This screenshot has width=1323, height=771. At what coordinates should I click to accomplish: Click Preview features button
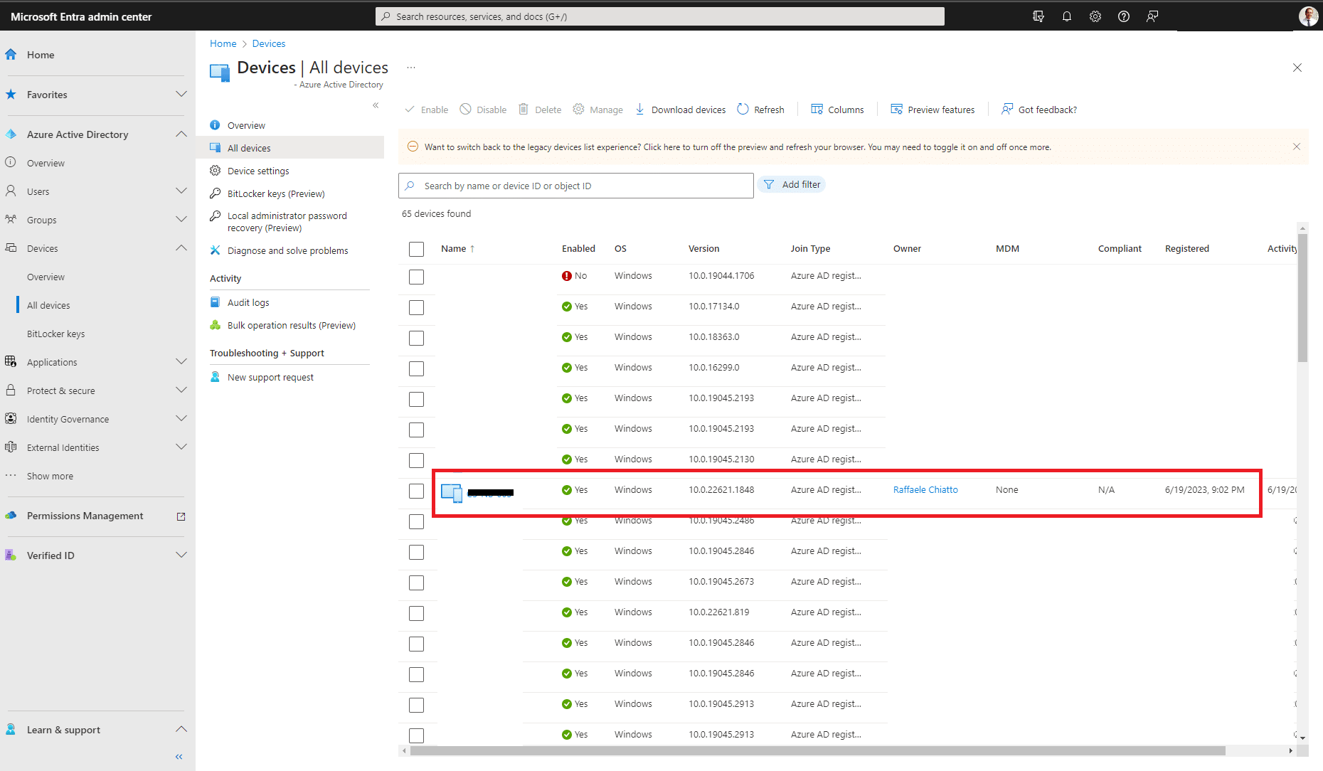933,110
